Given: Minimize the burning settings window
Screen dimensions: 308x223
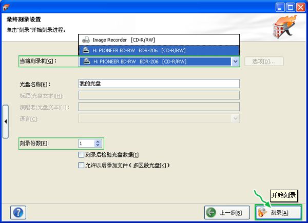Looking at the screenshot, I should tap(280, 8).
